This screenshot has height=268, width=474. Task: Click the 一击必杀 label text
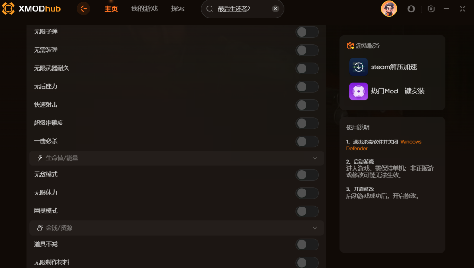click(46, 141)
